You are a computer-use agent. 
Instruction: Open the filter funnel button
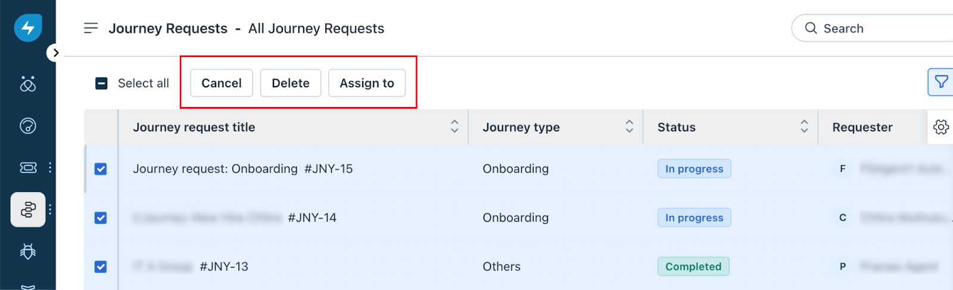(941, 82)
